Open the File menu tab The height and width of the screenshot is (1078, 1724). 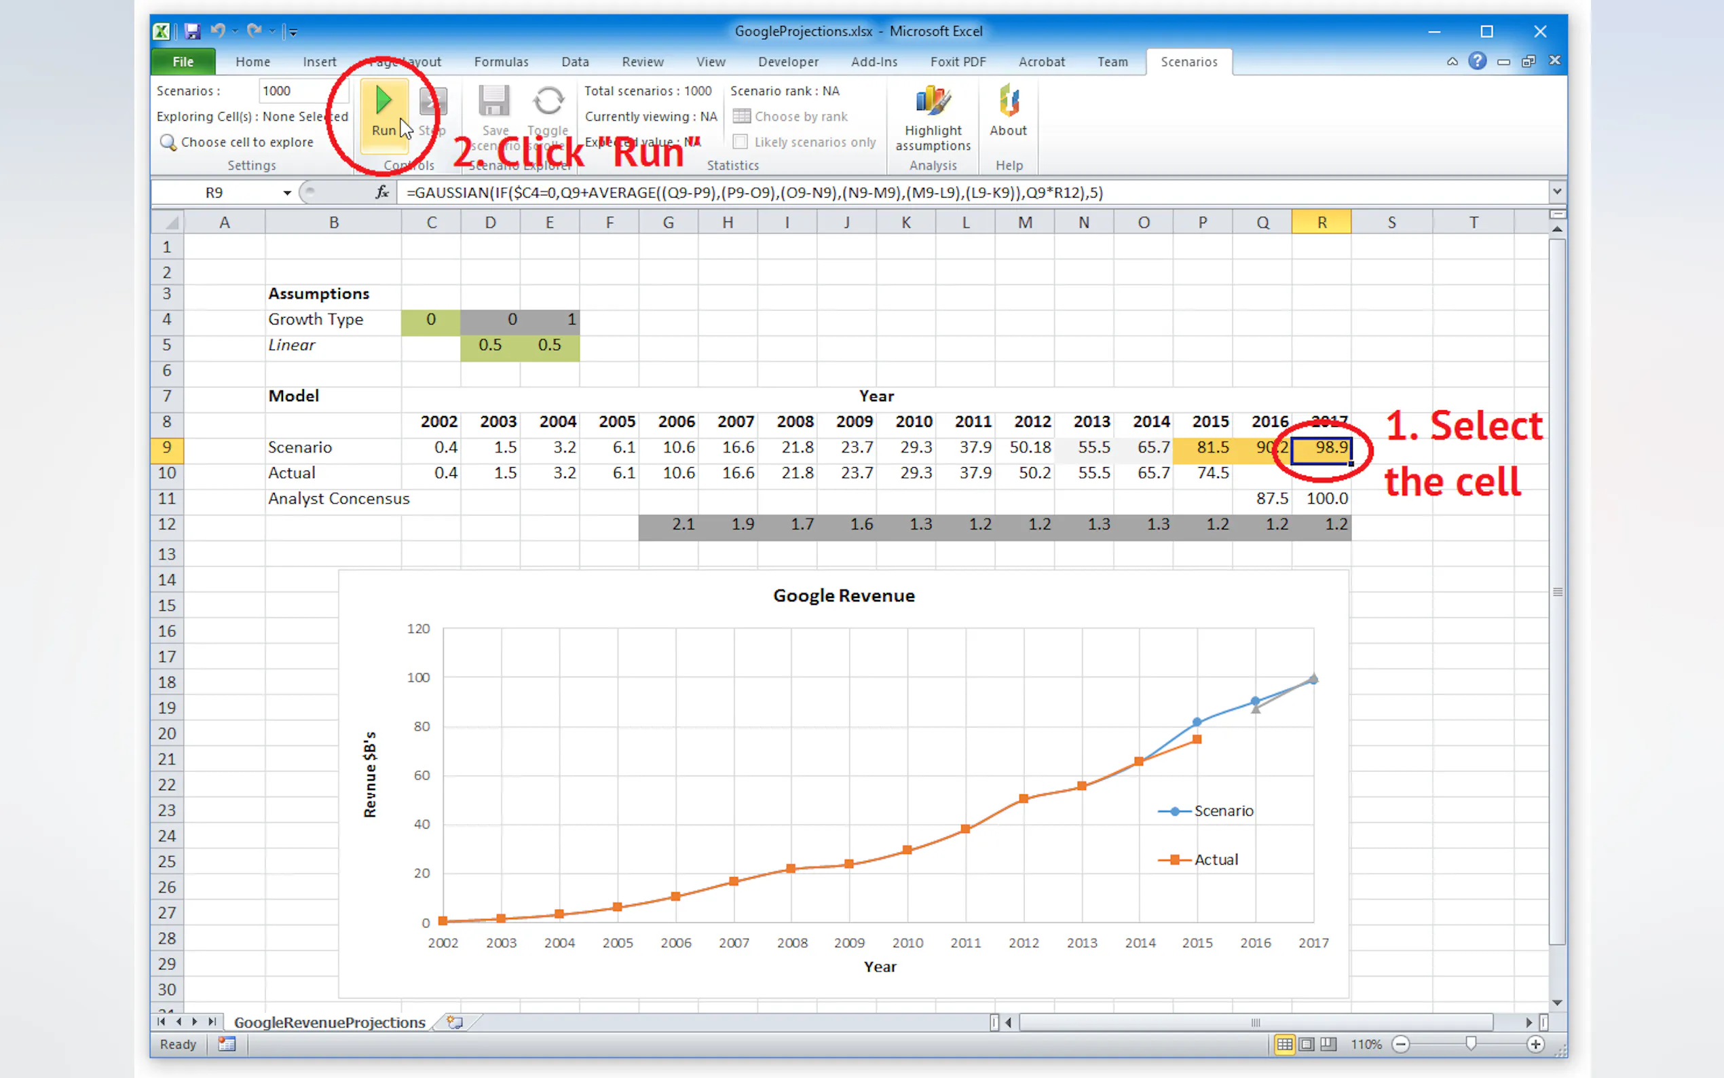tap(183, 62)
